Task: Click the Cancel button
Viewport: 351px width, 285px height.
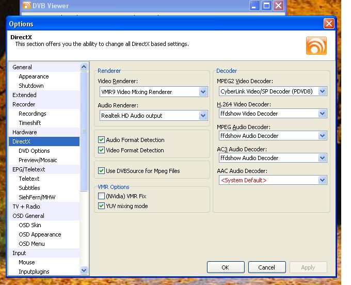Action: (x=267, y=267)
